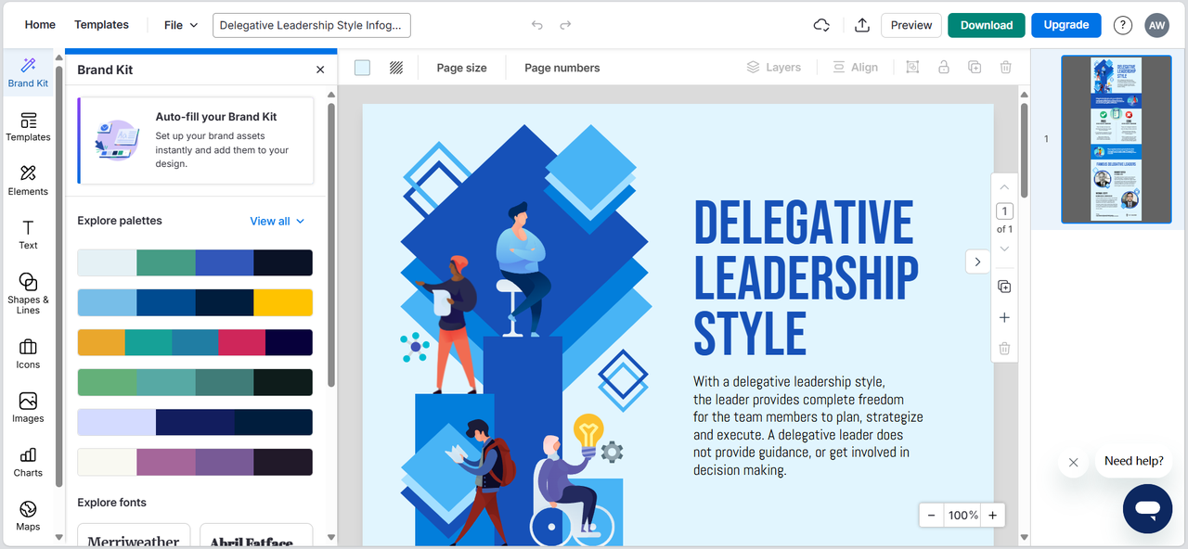Click the redo arrow
This screenshot has height=549, width=1188.
point(565,25)
